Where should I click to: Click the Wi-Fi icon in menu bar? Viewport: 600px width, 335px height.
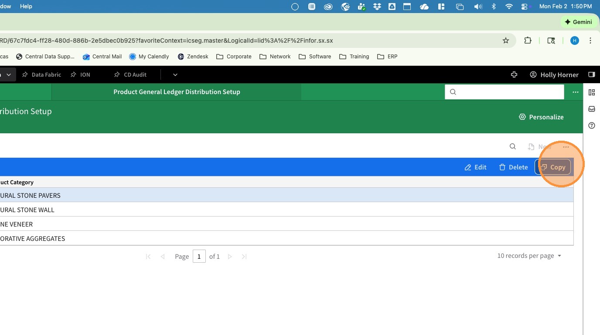coord(509,7)
